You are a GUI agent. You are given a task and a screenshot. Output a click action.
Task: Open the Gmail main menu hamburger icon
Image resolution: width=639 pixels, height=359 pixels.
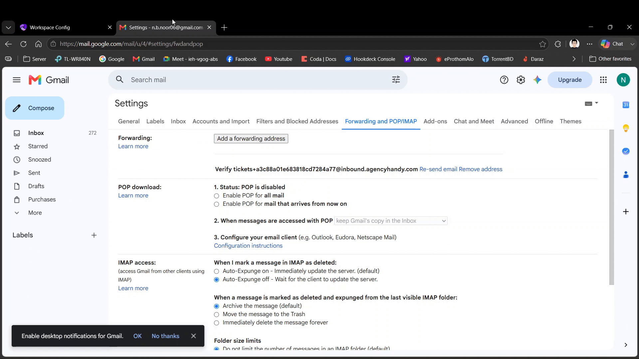(x=17, y=80)
